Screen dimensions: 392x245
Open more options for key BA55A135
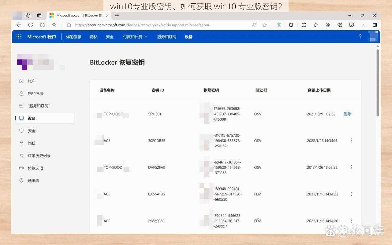351,194
